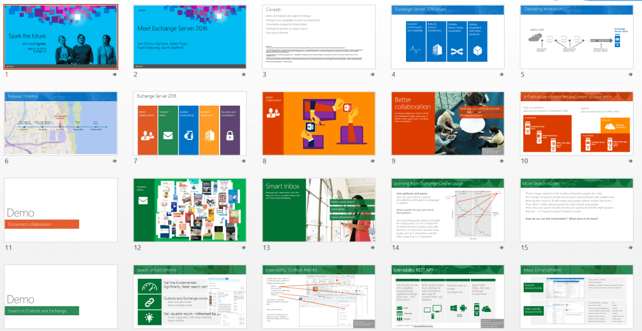Click the transition star icon below slide 3
The width and height of the screenshot is (642, 331).
point(373,74)
